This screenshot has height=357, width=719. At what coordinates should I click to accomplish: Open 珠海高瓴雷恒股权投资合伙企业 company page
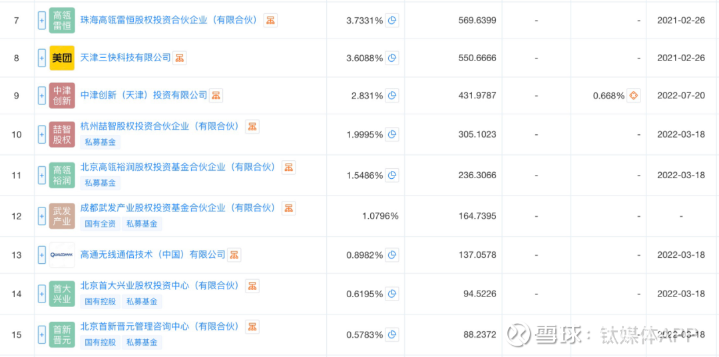[168, 20]
